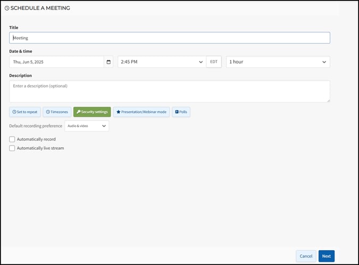359x265 pixels.
Task: Enable the Automatically record checkbox
Action: tap(12, 139)
